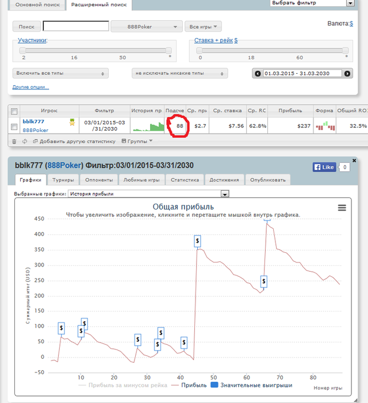Switch to the Турниры tab

63,180
